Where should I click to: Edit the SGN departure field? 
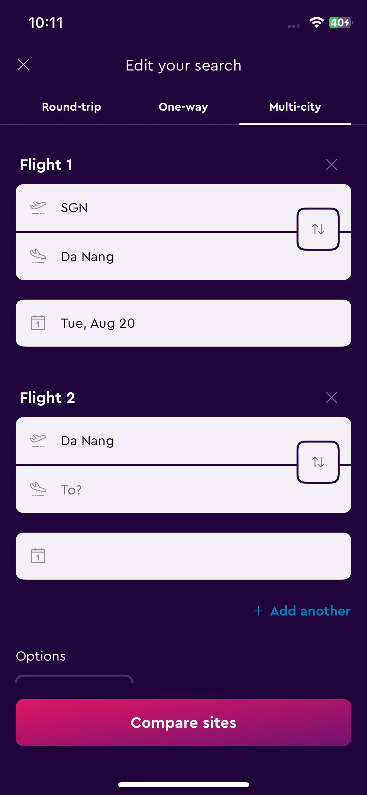[156, 208]
